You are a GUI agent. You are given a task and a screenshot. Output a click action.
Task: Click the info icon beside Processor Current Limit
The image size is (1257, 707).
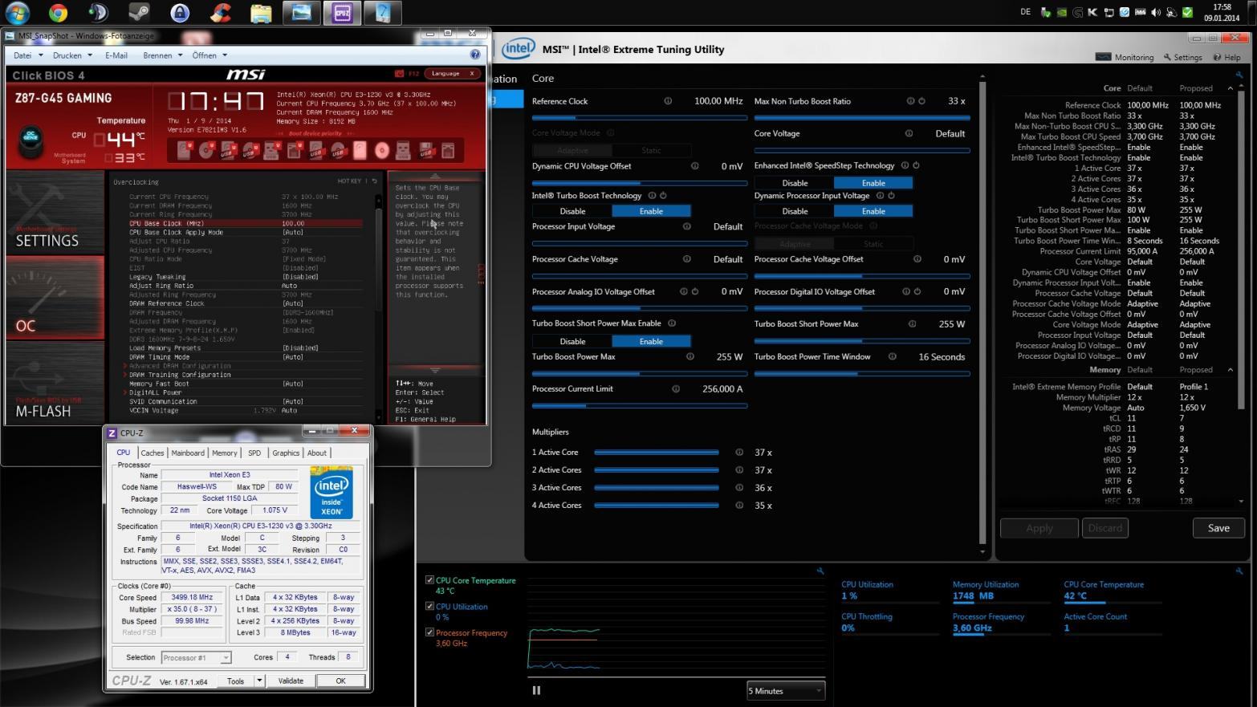click(x=676, y=388)
